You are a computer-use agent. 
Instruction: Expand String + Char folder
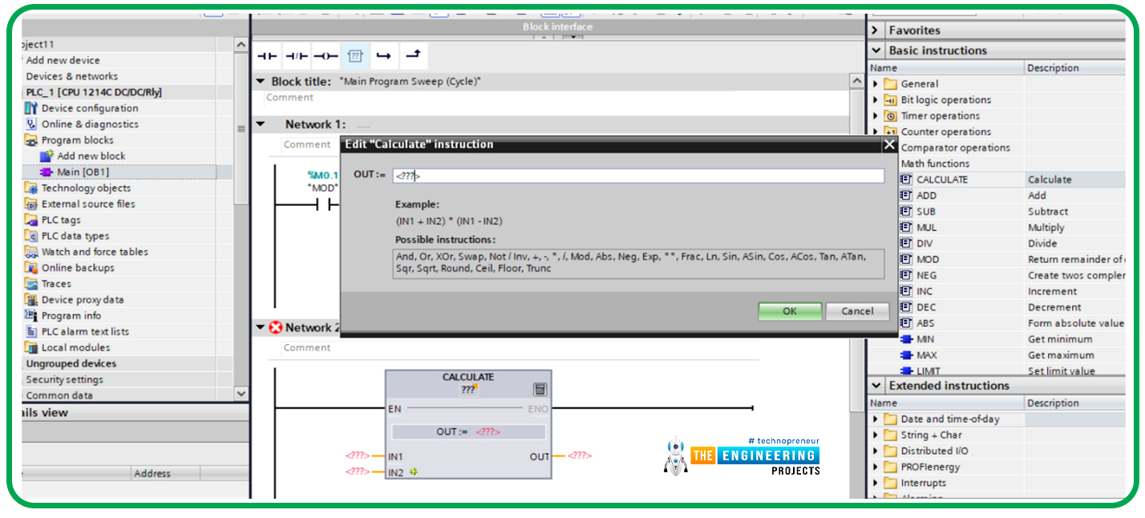pyautogui.click(x=876, y=435)
